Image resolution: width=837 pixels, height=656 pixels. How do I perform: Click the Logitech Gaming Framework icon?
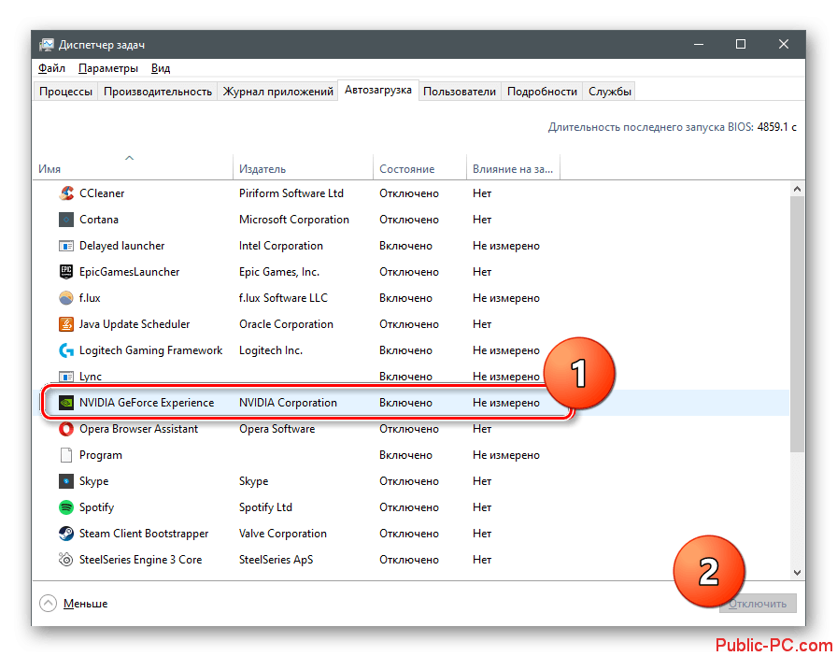coord(66,350)
